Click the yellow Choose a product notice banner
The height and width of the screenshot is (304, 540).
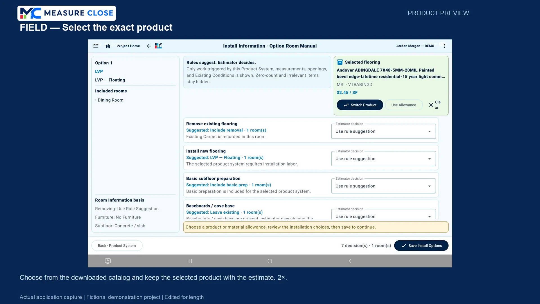[x=316, y=227]
